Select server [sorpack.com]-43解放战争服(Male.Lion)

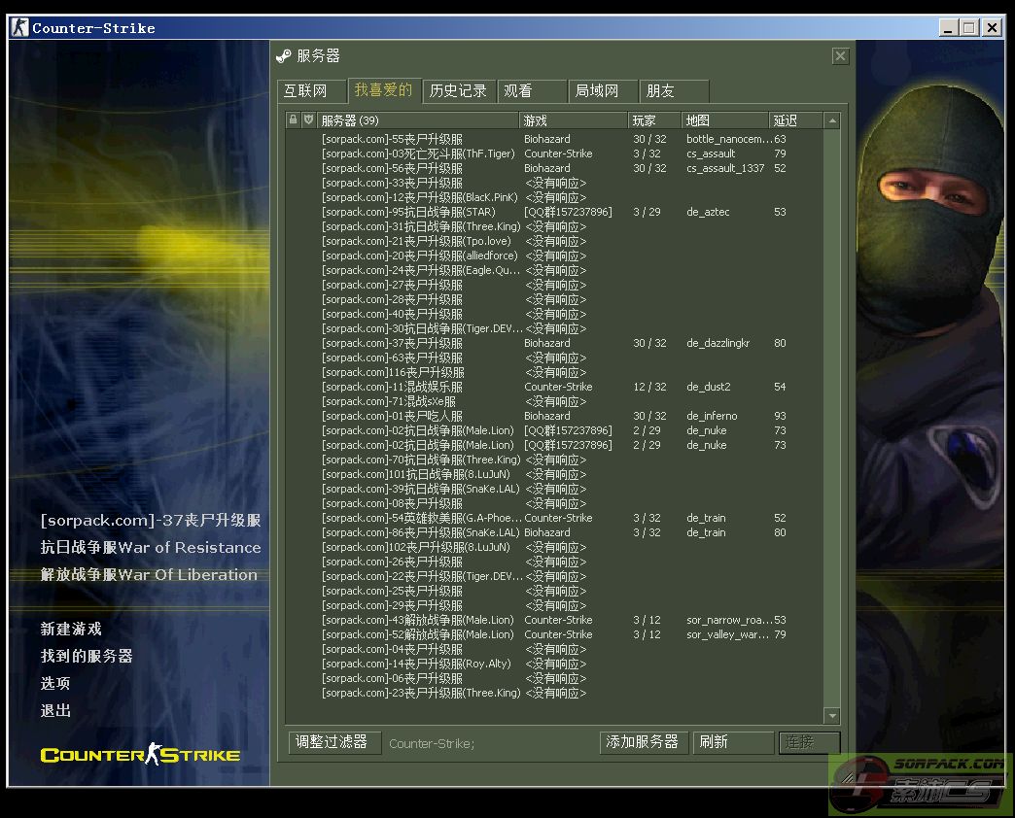(x=554, y=620)
